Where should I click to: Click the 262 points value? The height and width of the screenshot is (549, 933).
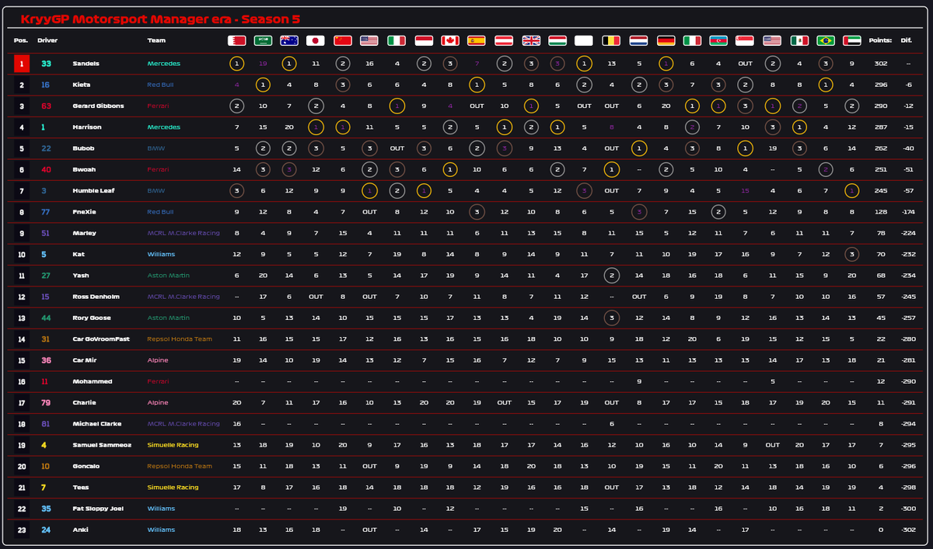pos(880,148)
